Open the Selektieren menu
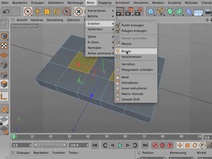Screen dimensions: 212x159 (56, 3)
